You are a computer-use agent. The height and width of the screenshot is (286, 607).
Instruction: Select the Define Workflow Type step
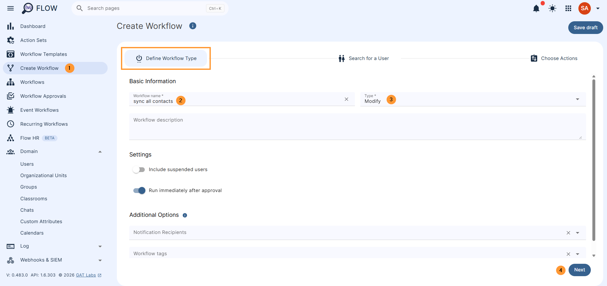point(166,58)
